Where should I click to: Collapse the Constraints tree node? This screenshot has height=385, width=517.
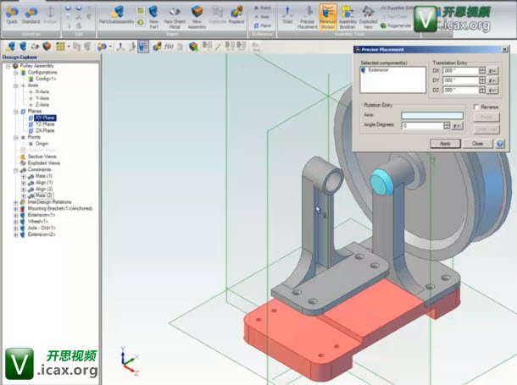[x=15, y=169]
